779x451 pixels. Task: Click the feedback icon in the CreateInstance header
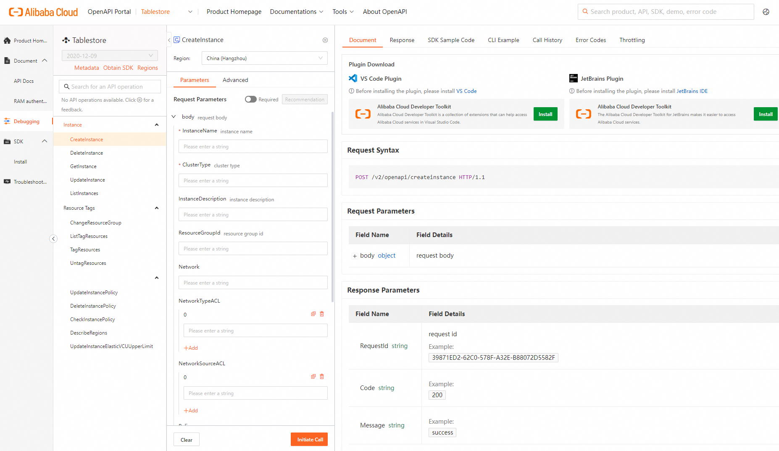pyautogui.click(x=325, y=40)
